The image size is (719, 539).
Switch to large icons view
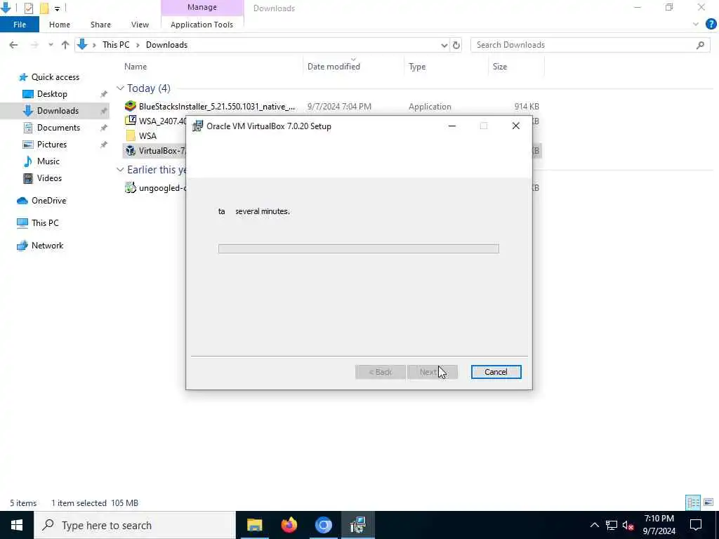[709, 503]
